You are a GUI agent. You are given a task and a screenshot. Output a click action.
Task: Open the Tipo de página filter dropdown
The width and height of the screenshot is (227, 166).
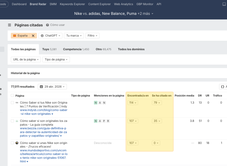coord(56,59)
